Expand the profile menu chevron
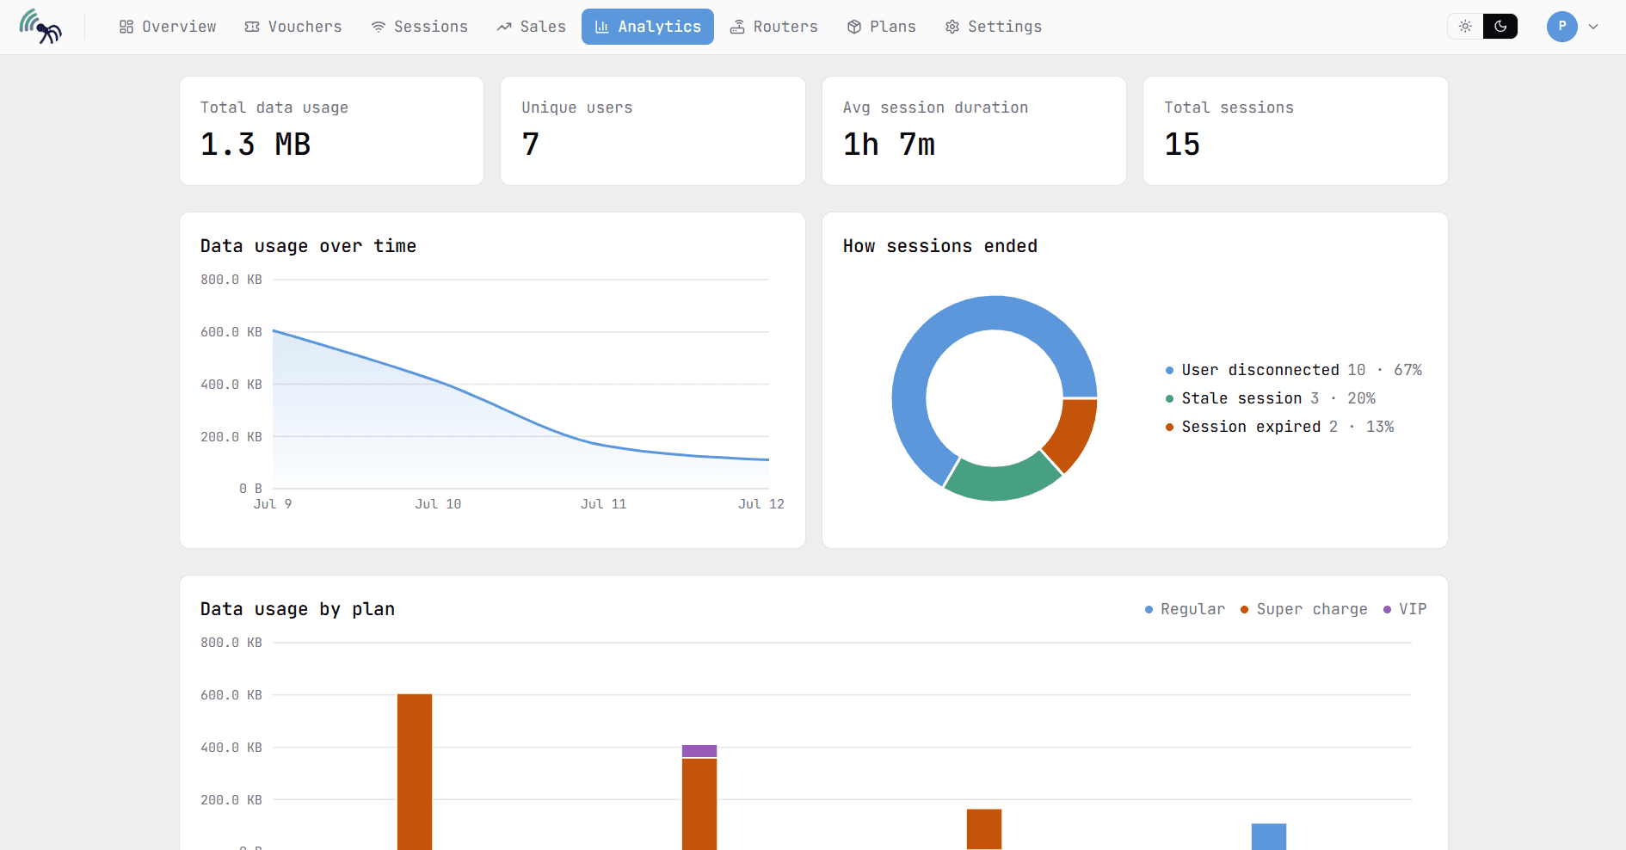The width and height of the screenshot is (1626, 850). [1593, 27]
